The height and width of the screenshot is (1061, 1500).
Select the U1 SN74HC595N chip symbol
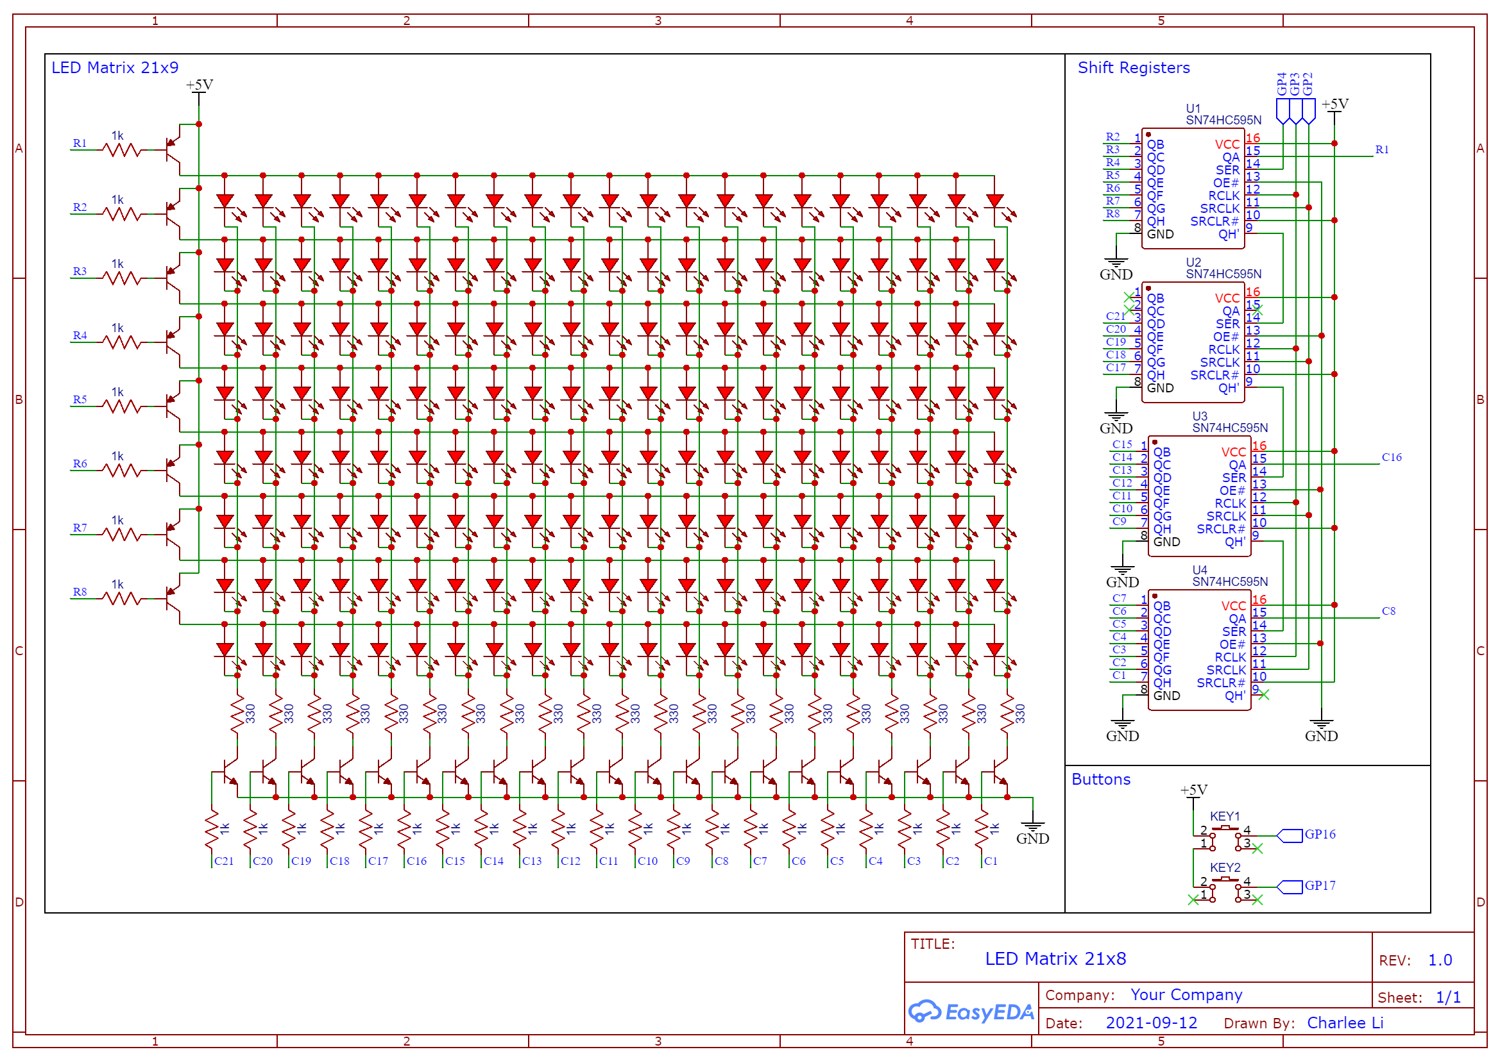coord(1192,188)
